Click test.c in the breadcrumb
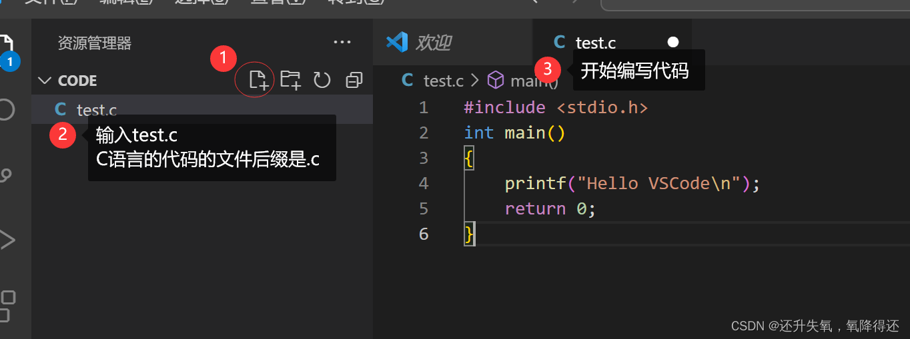The height and width of the screenshot is (339, 910). tap(443, 81)
